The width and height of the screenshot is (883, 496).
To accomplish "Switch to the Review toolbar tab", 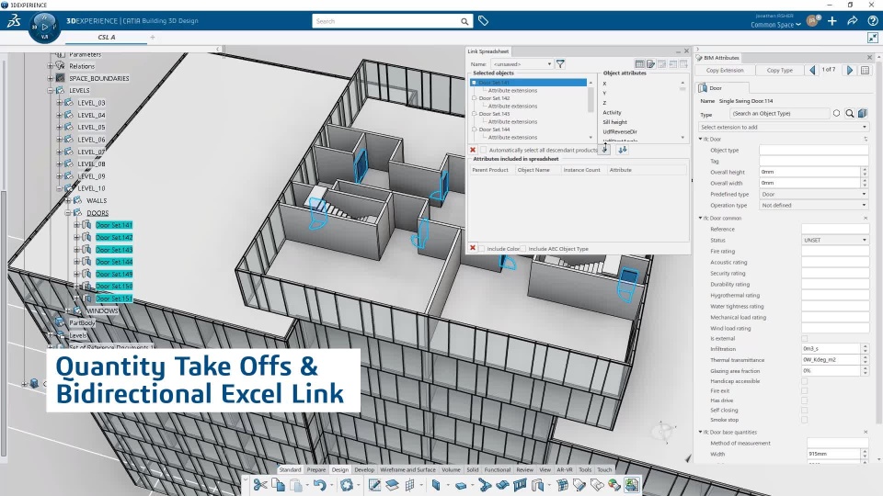I will 525,469.
